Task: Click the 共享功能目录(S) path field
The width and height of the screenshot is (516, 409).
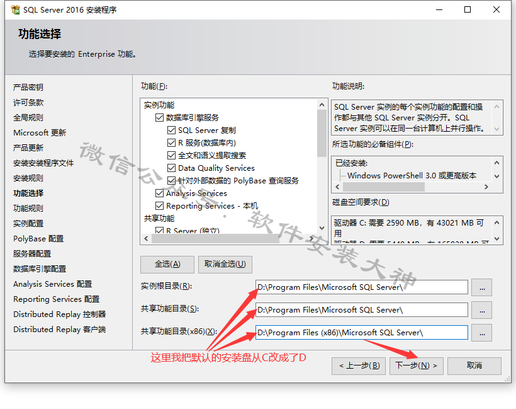Action: pyautogui.click(x=362, y=310)
